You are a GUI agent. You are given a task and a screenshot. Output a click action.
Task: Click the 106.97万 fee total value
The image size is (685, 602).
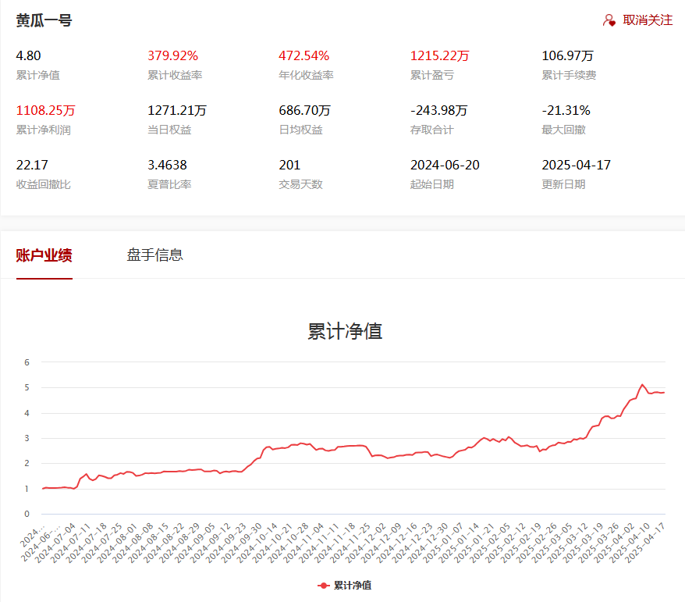[x=567, y=55]
